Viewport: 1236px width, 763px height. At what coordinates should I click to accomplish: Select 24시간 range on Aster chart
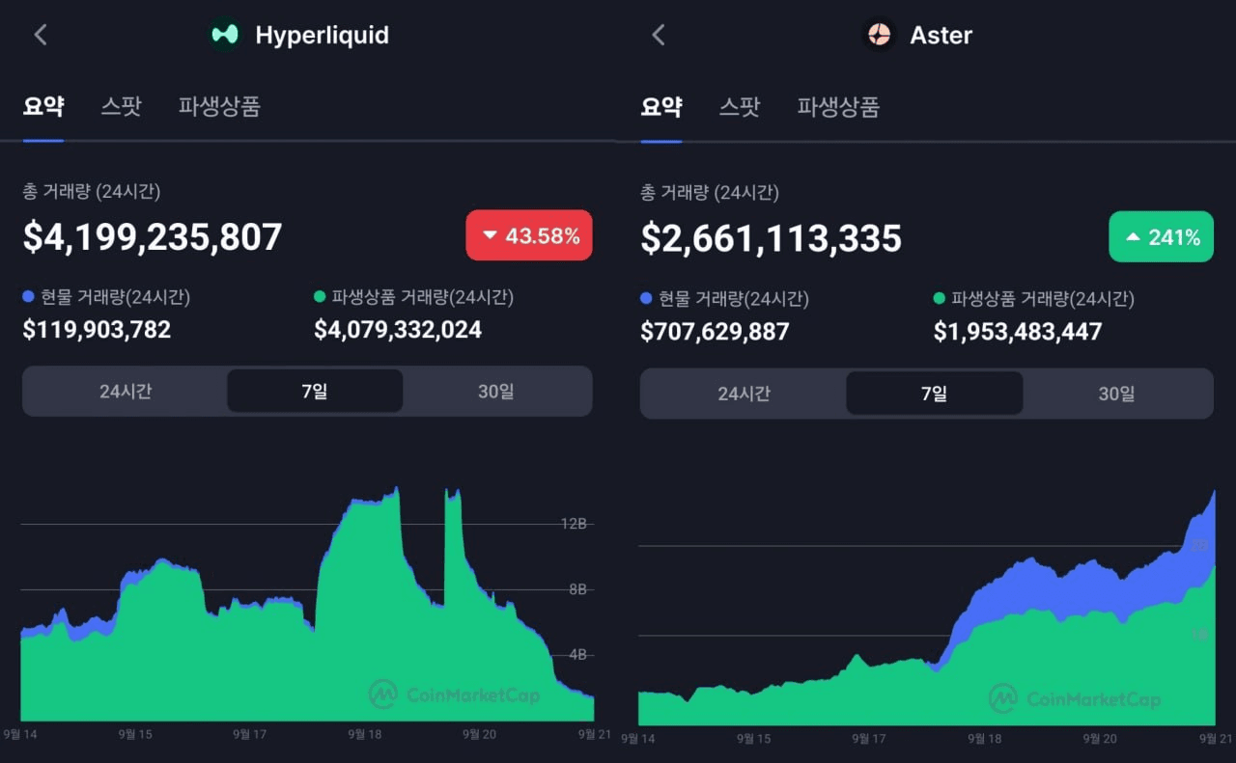(744, 394)
